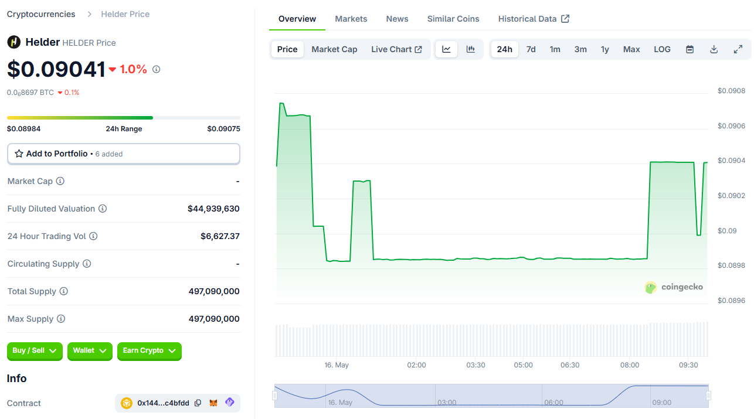
Task: Select the 1m time range
Action: pos(555,49)
